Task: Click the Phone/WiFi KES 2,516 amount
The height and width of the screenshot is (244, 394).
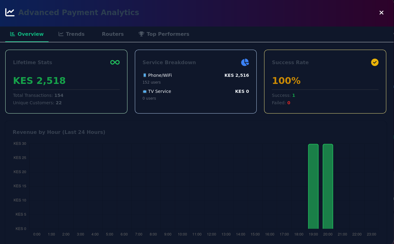Action: pyautogui.click(x=236, y=75)
